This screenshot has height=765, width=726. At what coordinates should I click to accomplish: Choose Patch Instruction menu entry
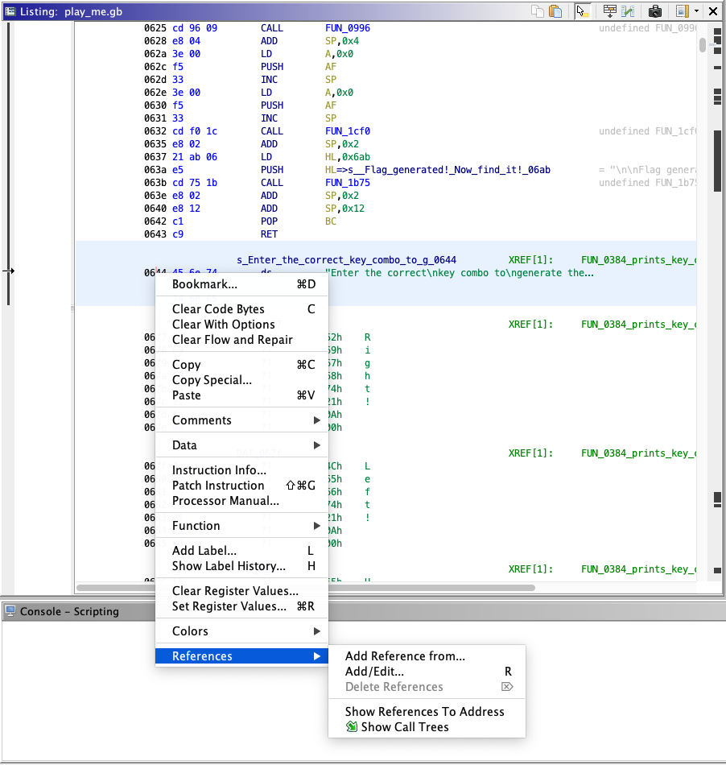click(x=241, y=486)
